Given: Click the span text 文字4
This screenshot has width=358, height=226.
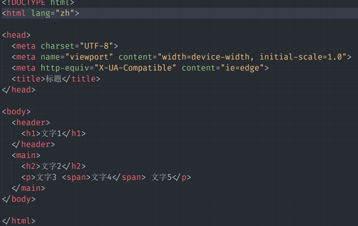Looking at the screenshot, I should tap(101, 177).
